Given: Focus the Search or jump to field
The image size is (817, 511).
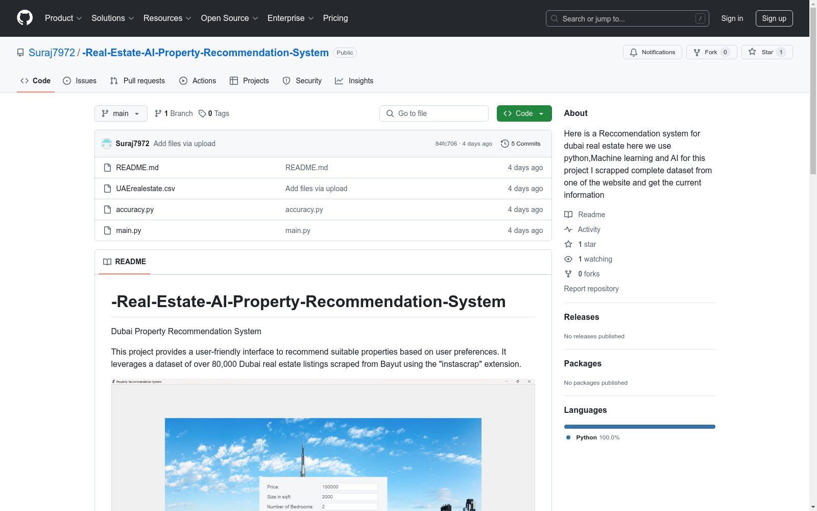Looking at the screenshot, I should (628, 18).
